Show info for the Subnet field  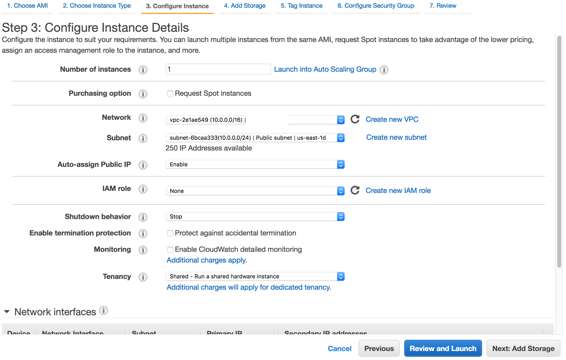click(143, 138)
